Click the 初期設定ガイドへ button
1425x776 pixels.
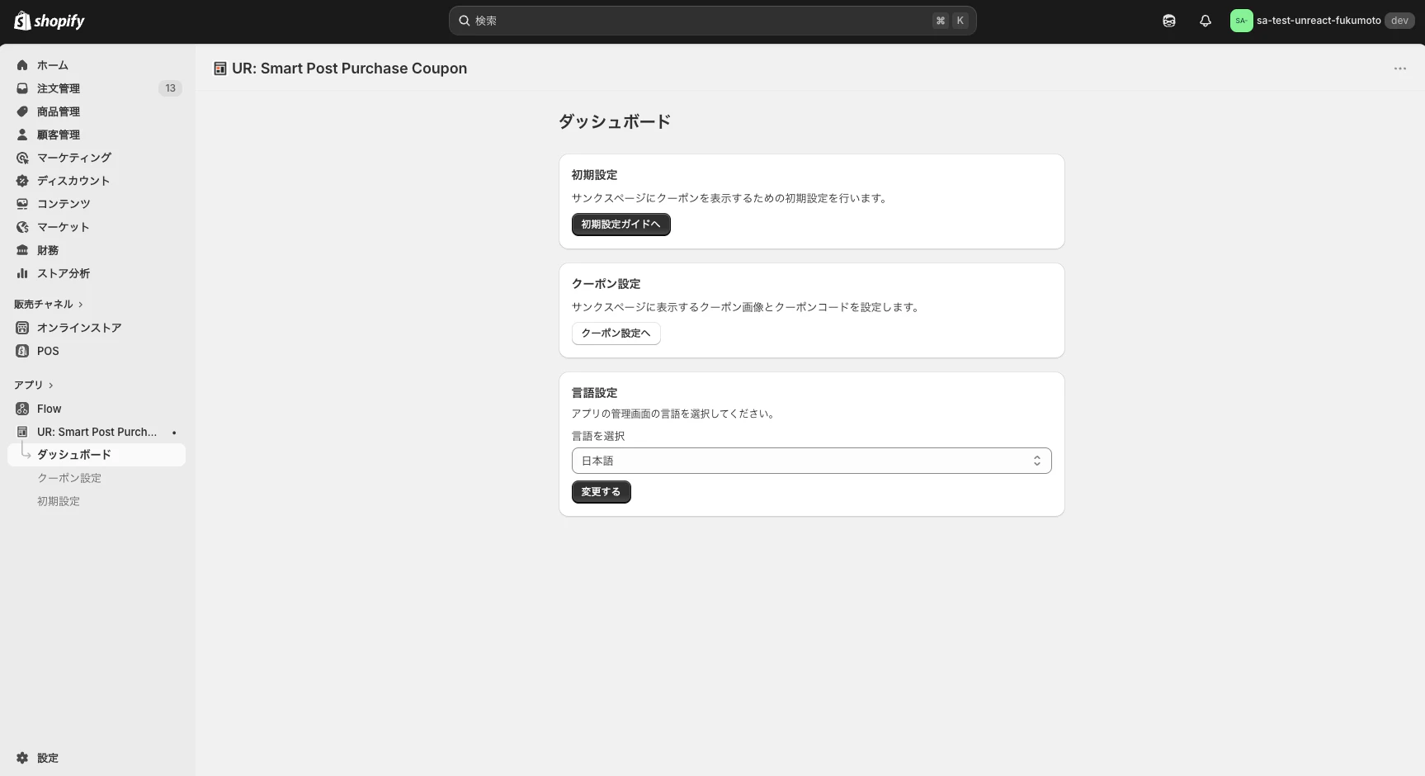coord(620,225)
